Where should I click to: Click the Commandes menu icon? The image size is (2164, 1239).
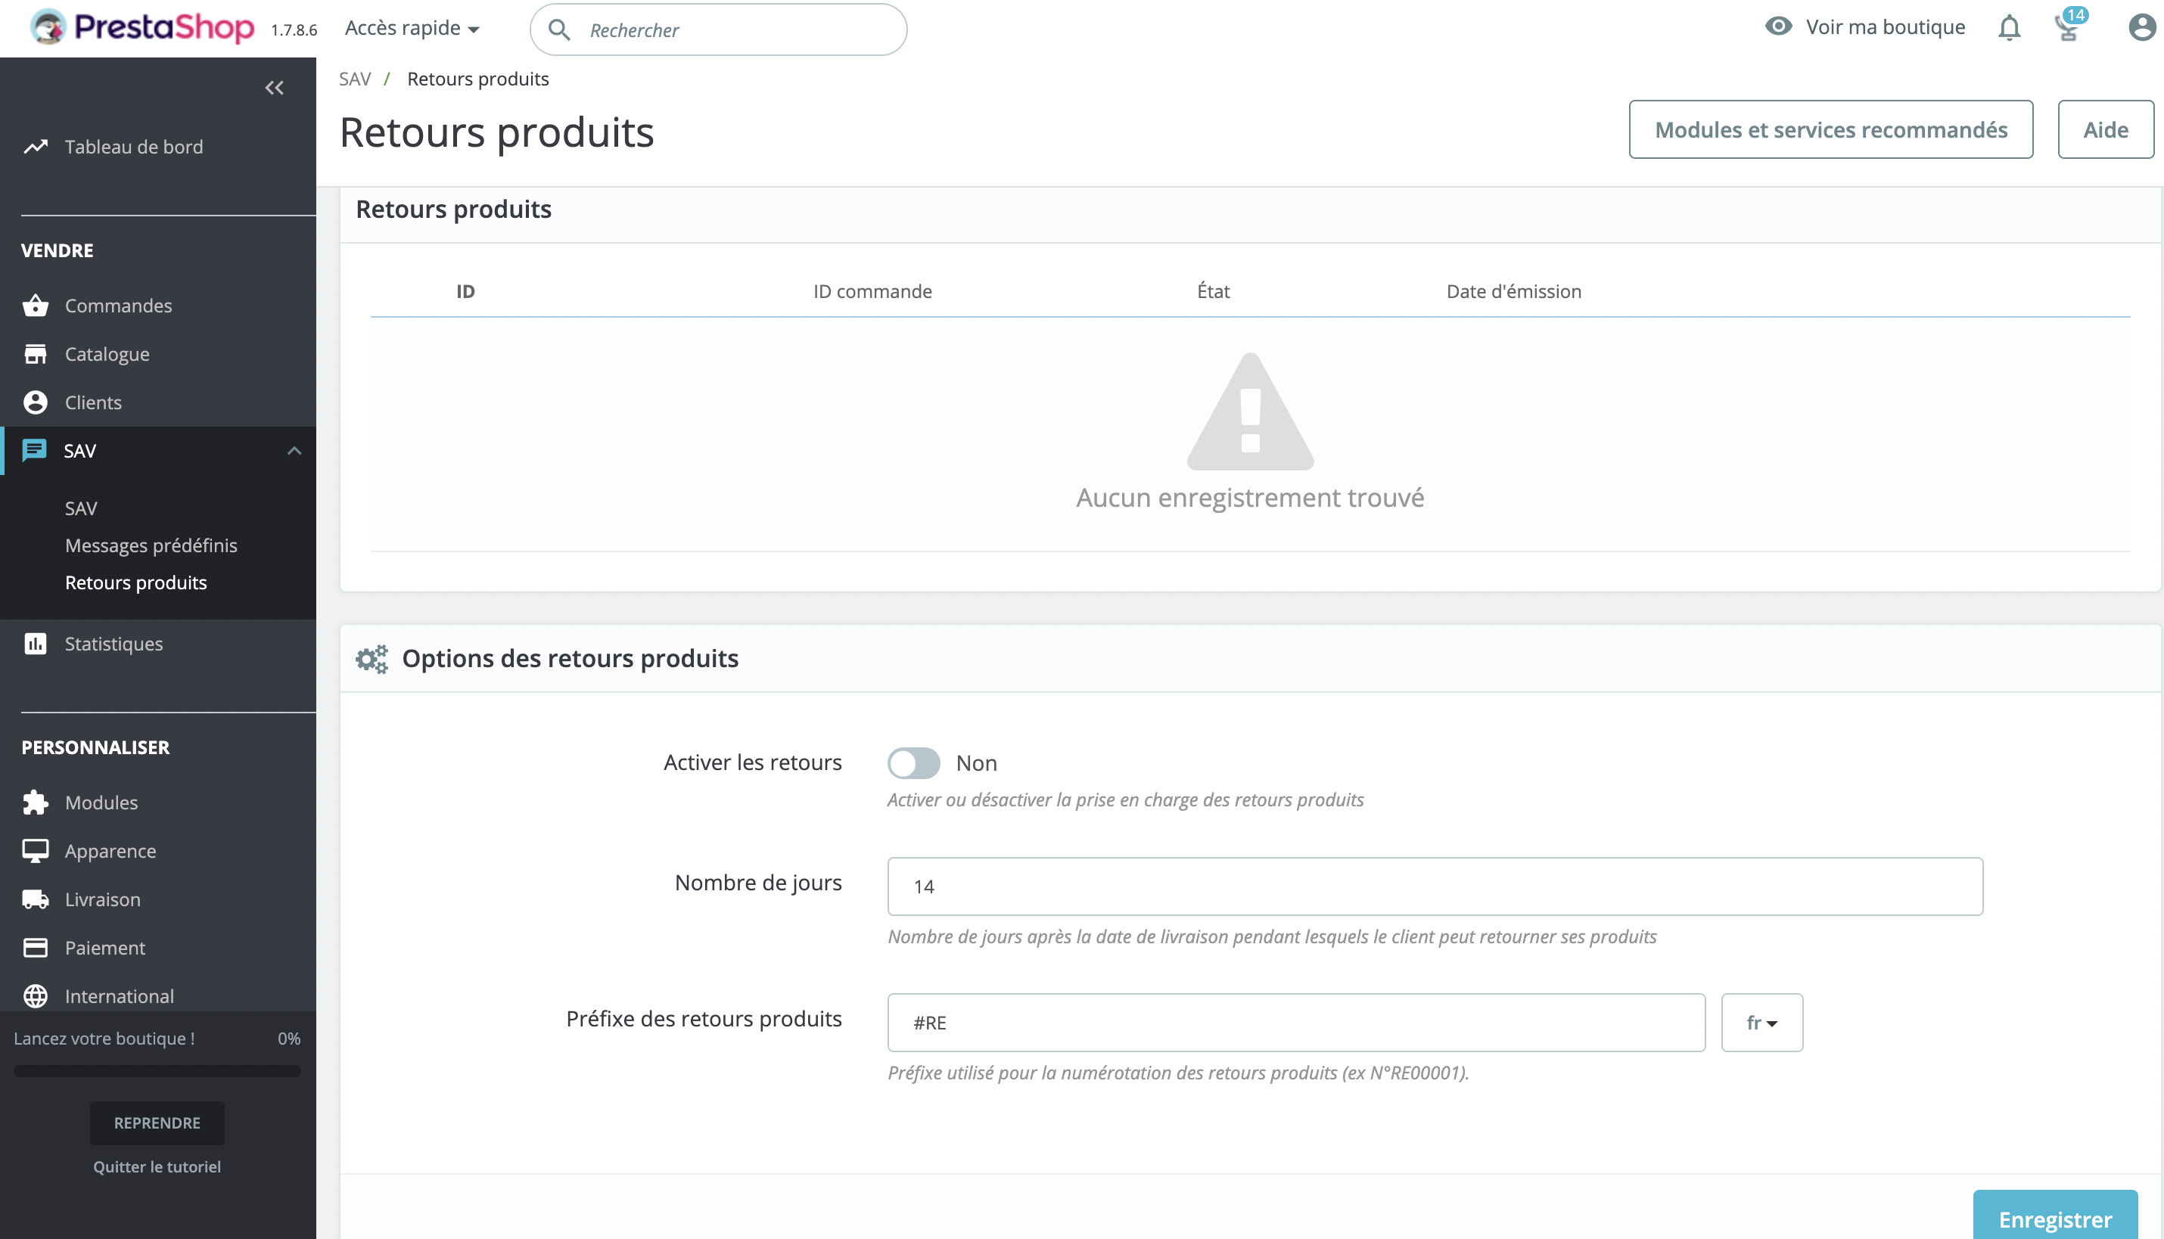(x=37, y=306)
